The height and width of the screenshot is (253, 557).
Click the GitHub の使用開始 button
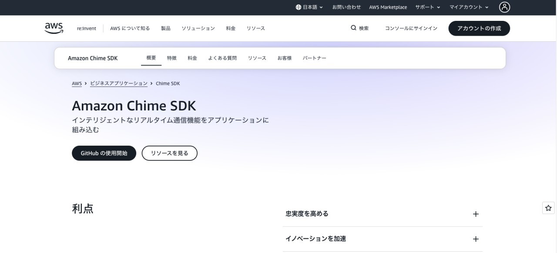tap(104, 153)
